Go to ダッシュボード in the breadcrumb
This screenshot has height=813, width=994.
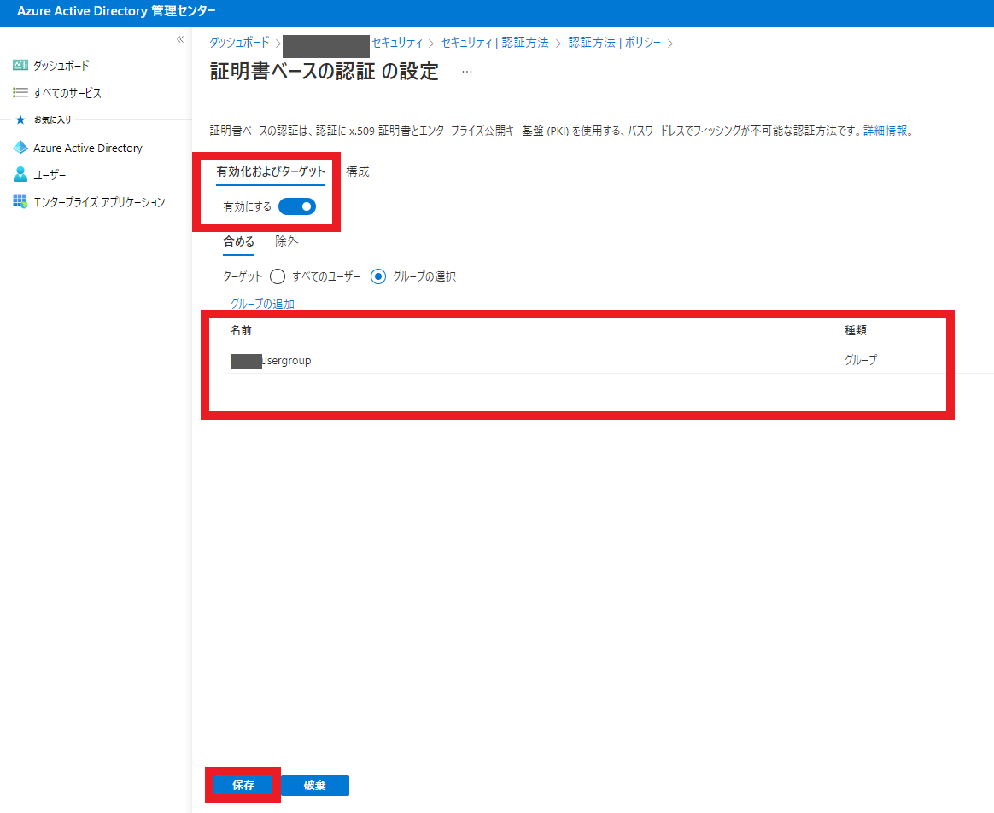coord(240,43)
